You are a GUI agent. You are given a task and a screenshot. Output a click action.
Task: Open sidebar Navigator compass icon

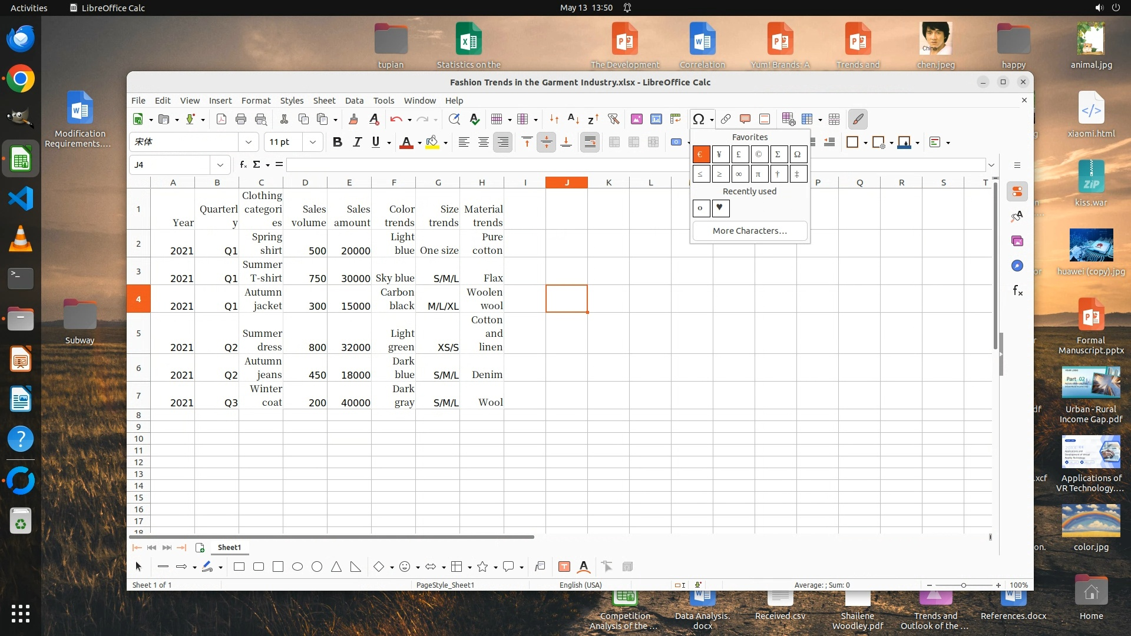(1017, 266)
